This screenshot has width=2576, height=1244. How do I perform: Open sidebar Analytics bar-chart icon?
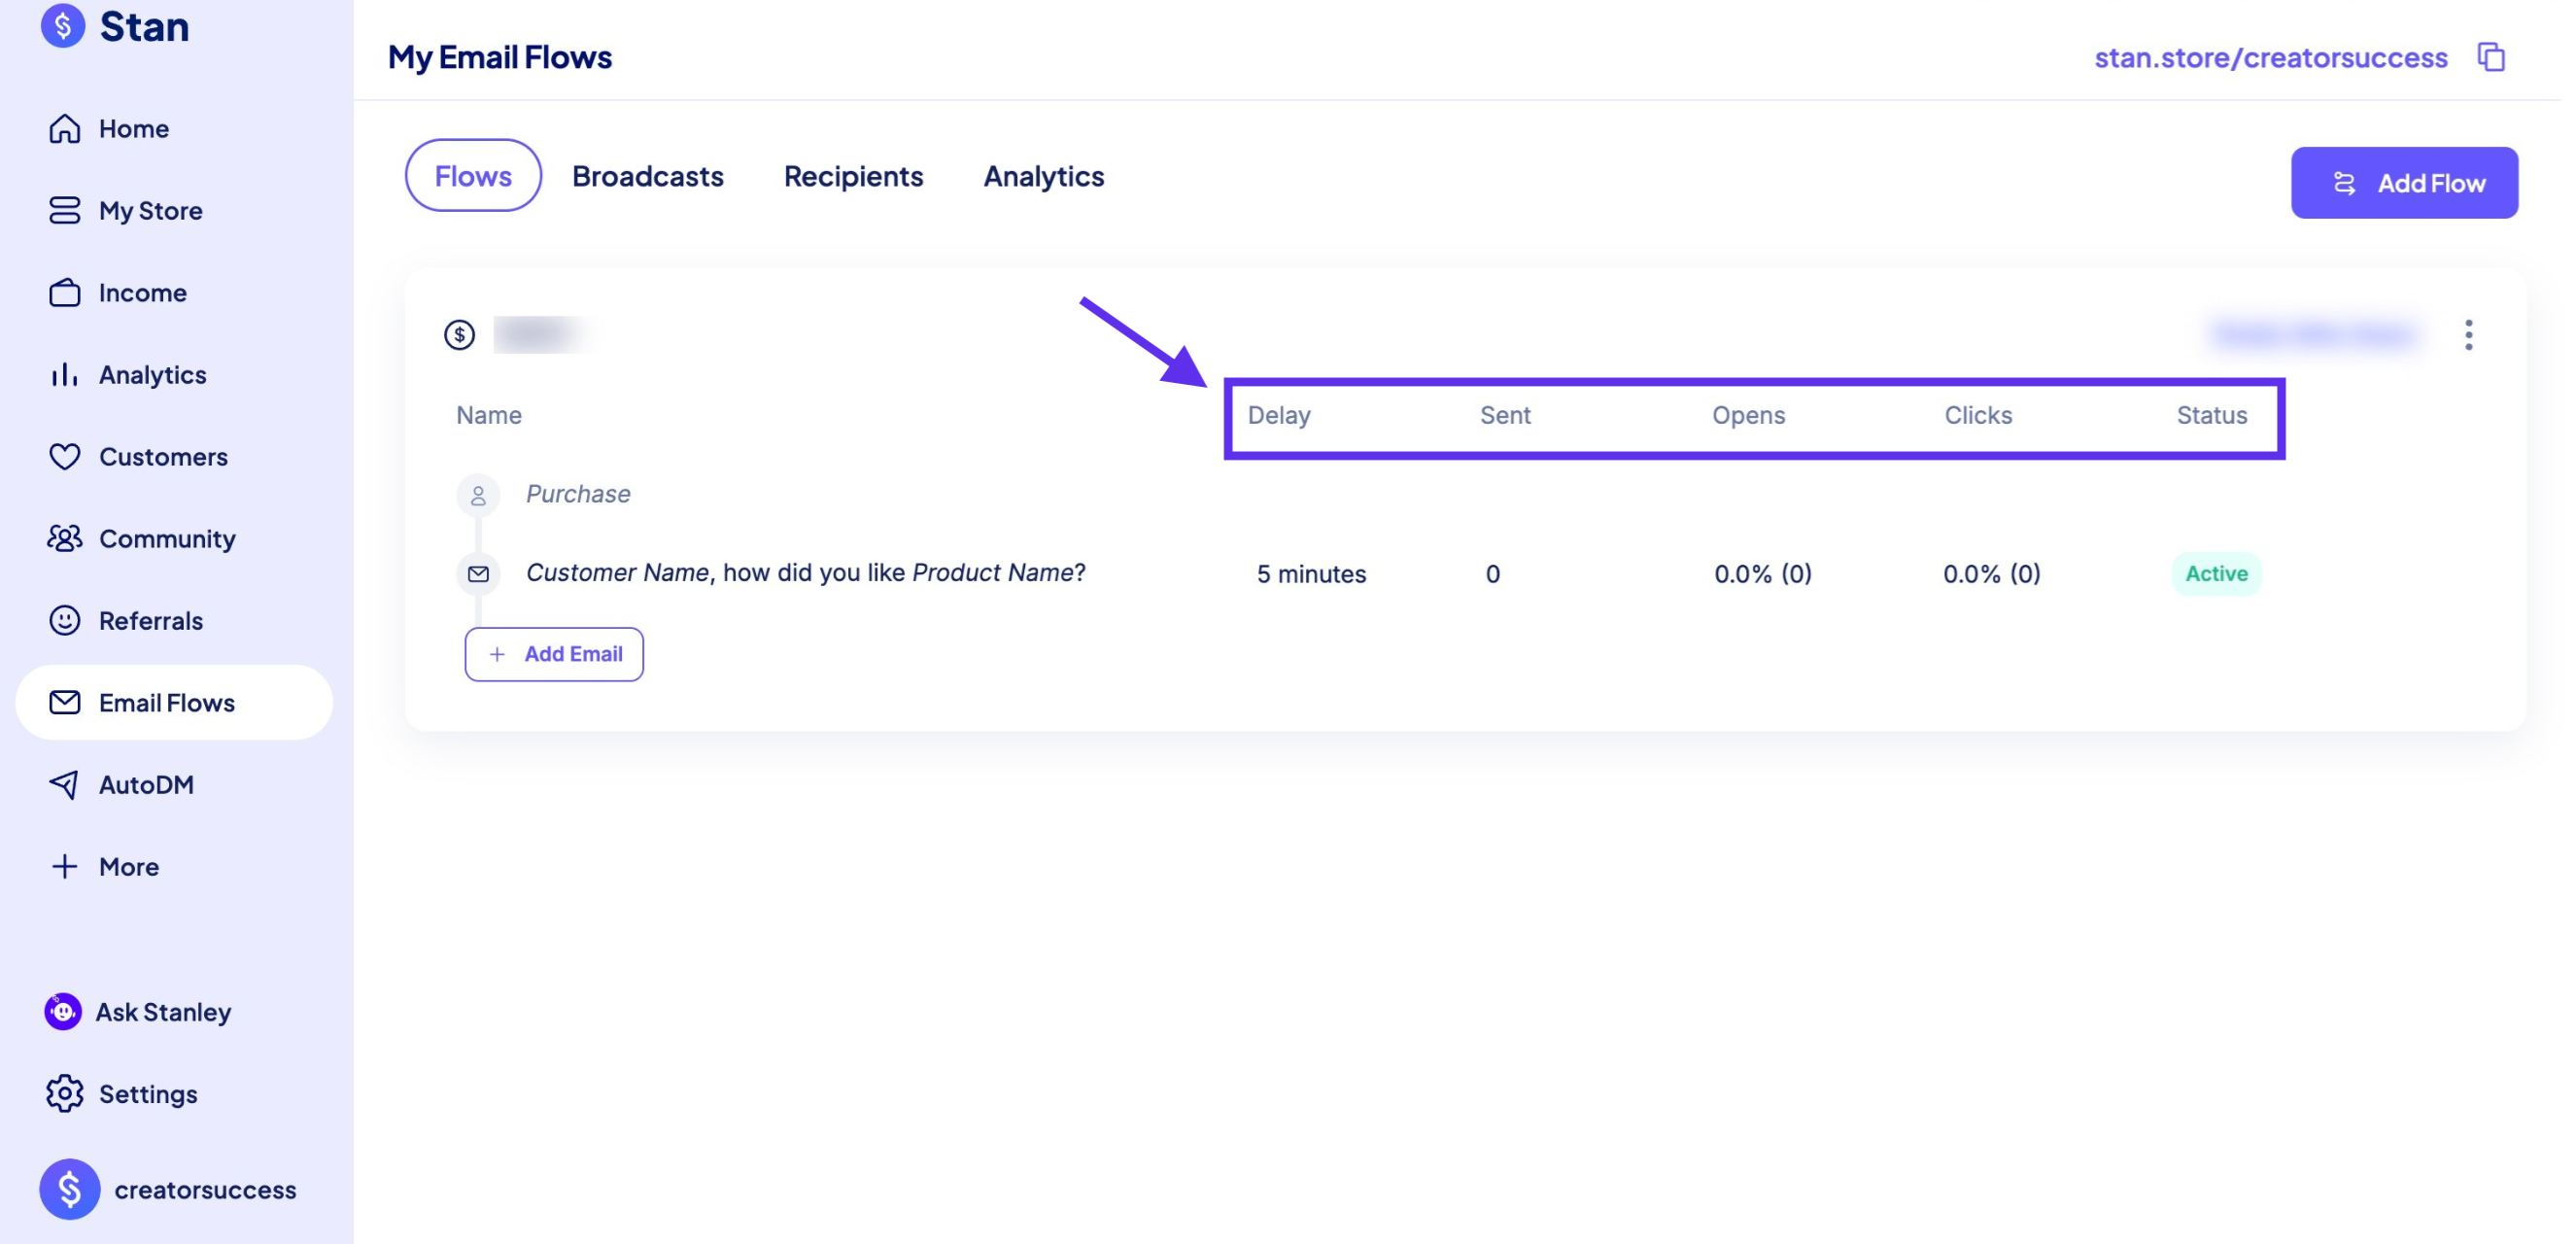65,375
